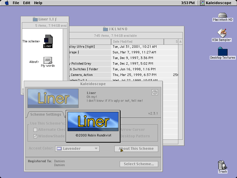Screen dimensions: 237x178
Task: Toggle the Arrow Cursor option
Action: [132, 130]
